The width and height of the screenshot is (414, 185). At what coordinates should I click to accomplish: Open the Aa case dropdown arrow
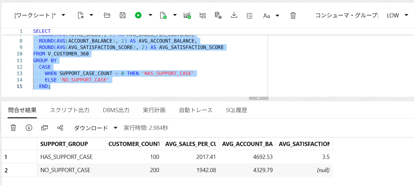click(278, 15)
